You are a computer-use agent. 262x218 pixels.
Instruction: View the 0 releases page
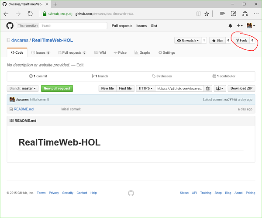pos(162,76)
